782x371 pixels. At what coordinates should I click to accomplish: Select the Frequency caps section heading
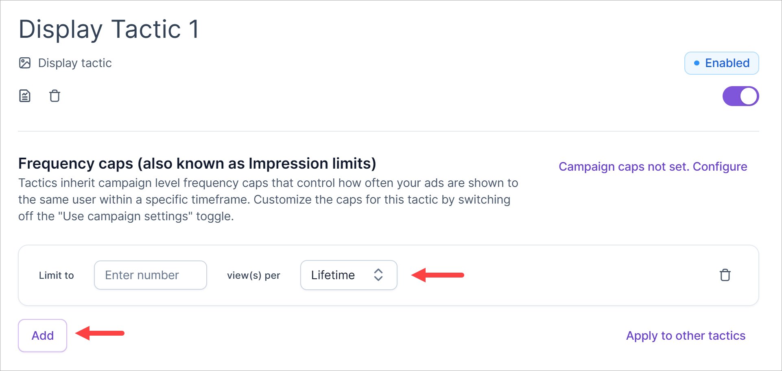click(x=197, y=163)
